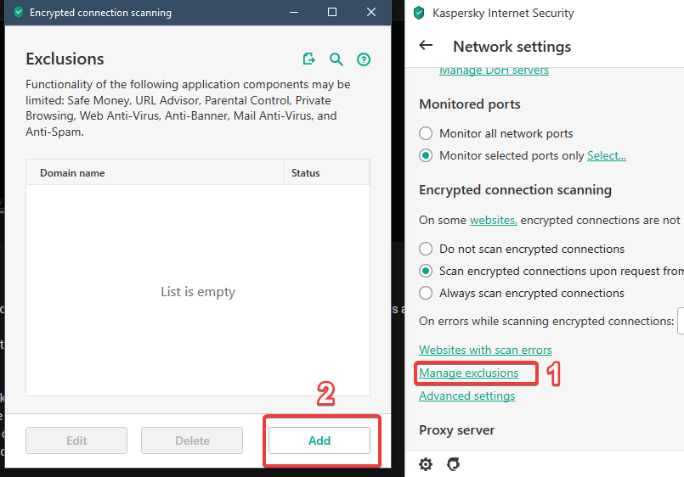Open the scan errors action dropdown
Viewport: 684px width, 477px height.
click(681, 322)
